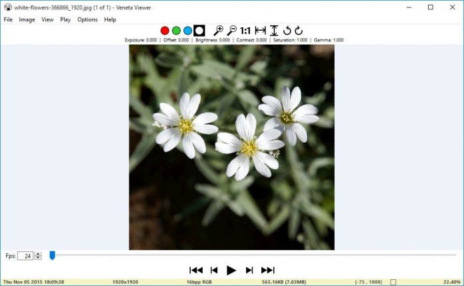Viewport: 464px width, 286px height.
Task: Step to the next frame
Action: (x=249, y=270)
